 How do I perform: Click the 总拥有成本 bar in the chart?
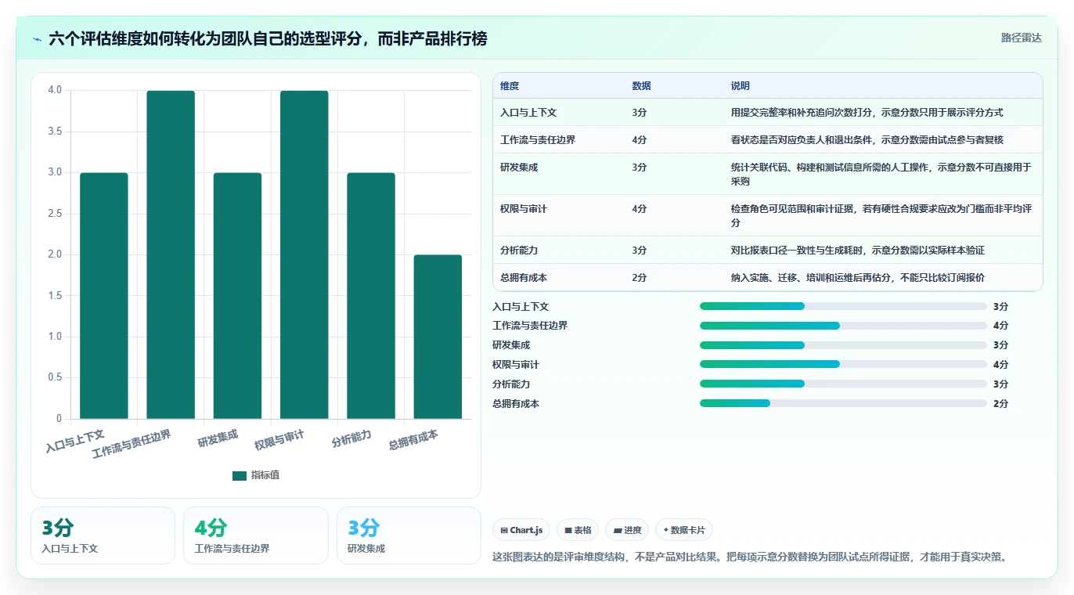[438, 337]
